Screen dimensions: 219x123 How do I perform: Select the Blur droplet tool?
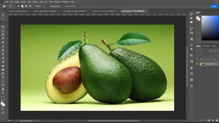[x=3, y=66]
